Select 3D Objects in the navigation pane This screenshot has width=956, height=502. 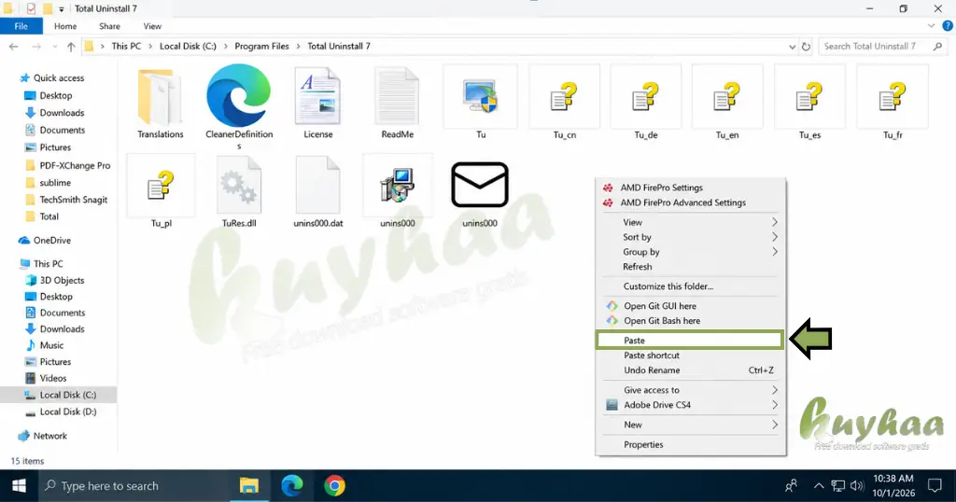[x=62, y=280]
